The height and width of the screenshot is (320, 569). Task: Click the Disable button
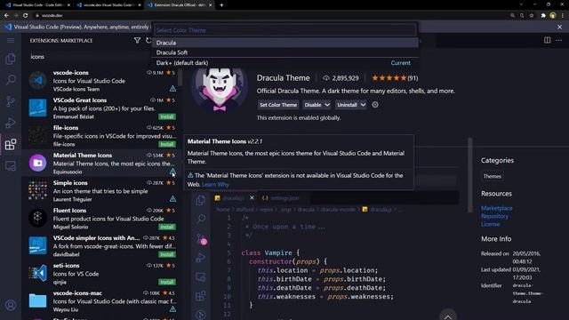[x=313, y=105]
